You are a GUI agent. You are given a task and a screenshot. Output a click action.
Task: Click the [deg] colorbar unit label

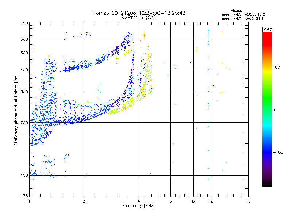(x=268, y=29)
